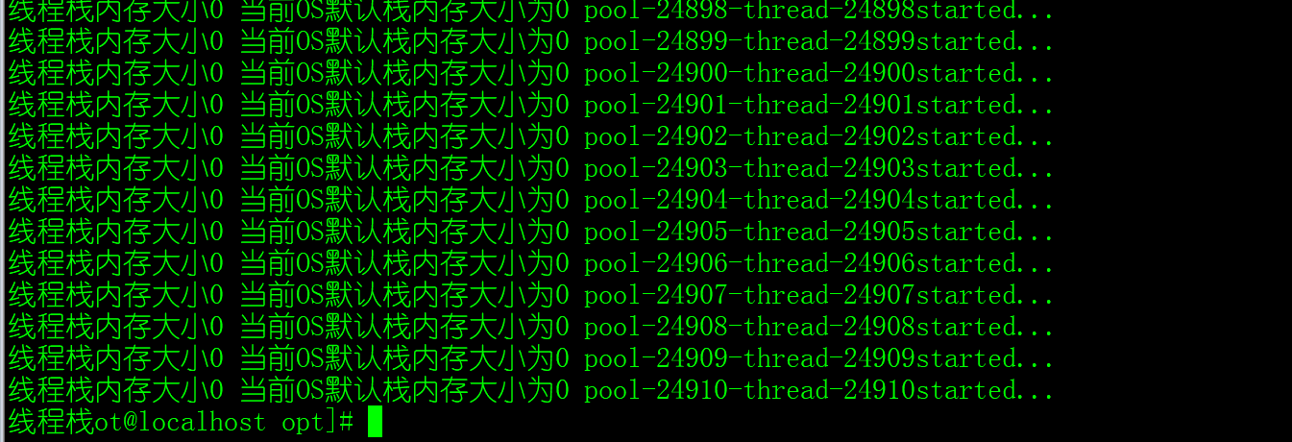Click '当前OS默认栈内存大小为0' on the pool-24907 line
Viewport: 1292px width, 442px height.
[403, 296]
